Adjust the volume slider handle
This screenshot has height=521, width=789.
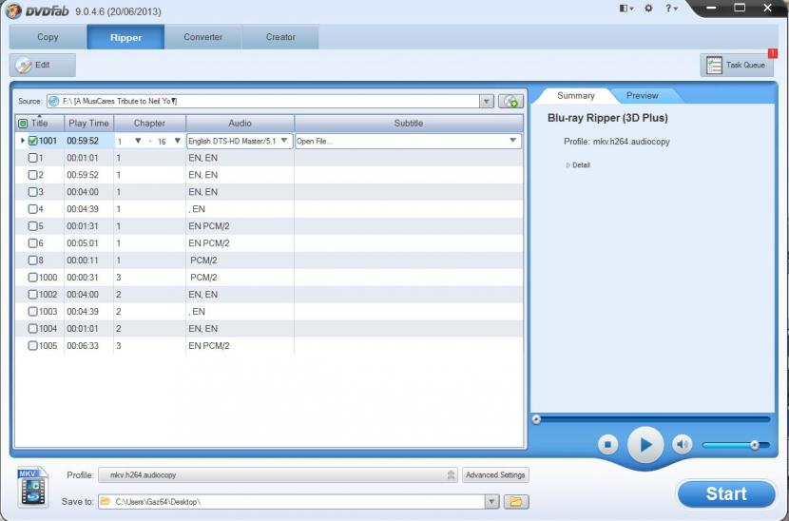click(x=754, y=444)
